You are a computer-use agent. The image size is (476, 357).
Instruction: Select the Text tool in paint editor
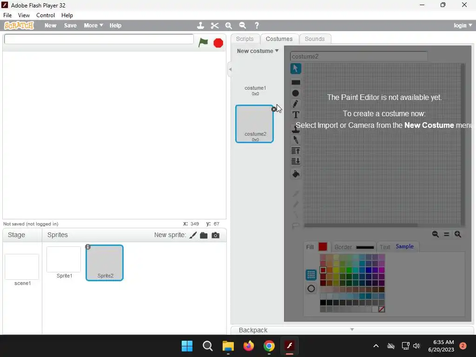296,115
